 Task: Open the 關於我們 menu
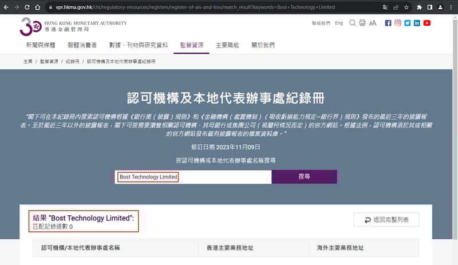coord(263,45)
